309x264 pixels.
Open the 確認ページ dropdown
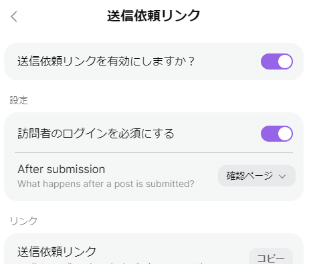[257, 176]
